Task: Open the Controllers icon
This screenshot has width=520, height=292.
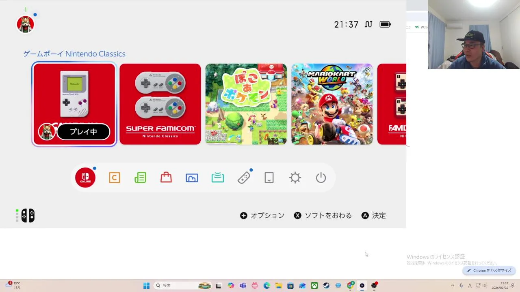Action: pyautogui.click(x=244, y=178)
